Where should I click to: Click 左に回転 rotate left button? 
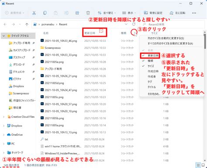pos(178,13)
